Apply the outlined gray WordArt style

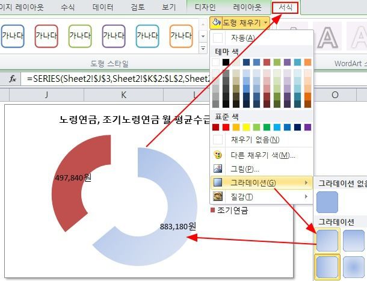(327, 36)
